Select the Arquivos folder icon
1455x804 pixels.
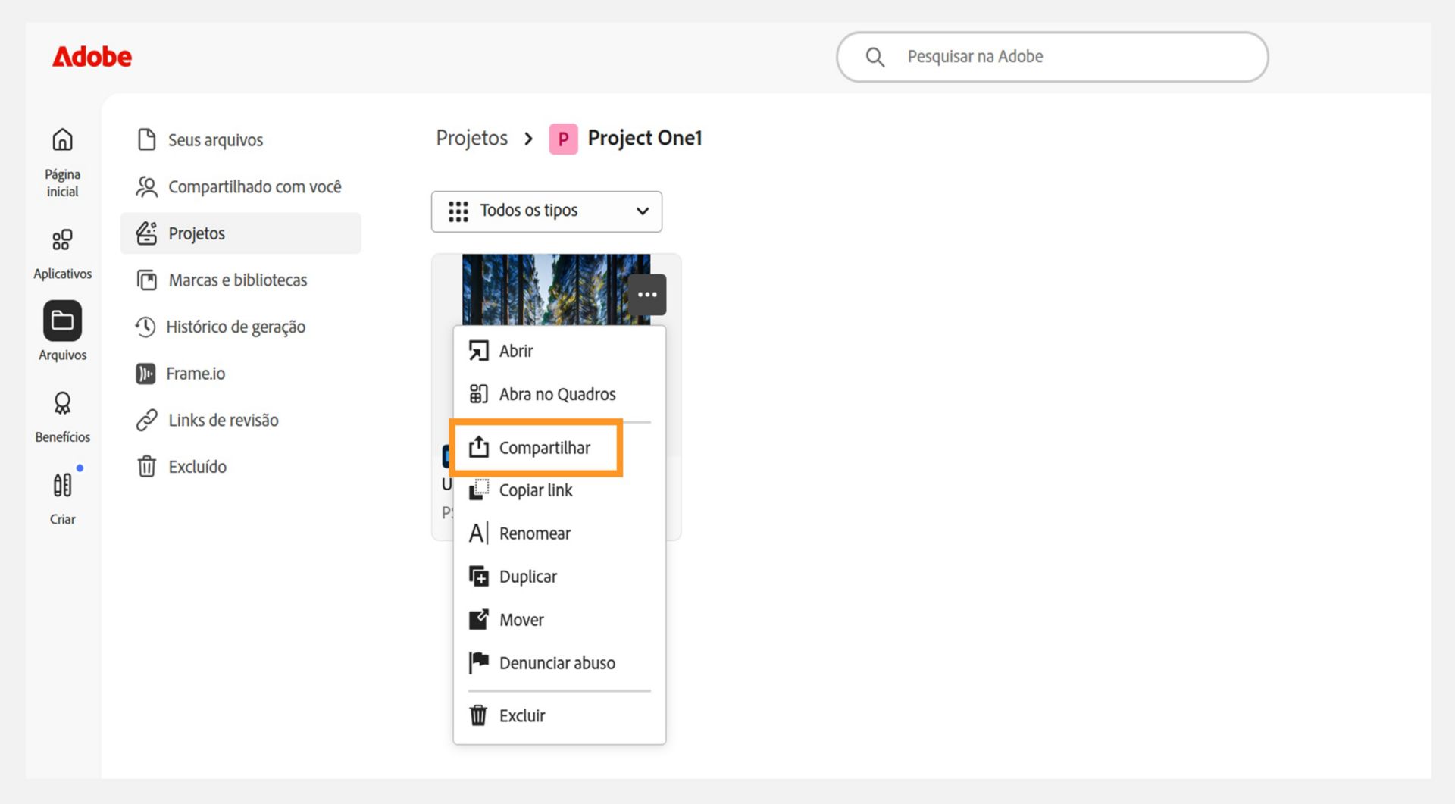tap(62, 321)
